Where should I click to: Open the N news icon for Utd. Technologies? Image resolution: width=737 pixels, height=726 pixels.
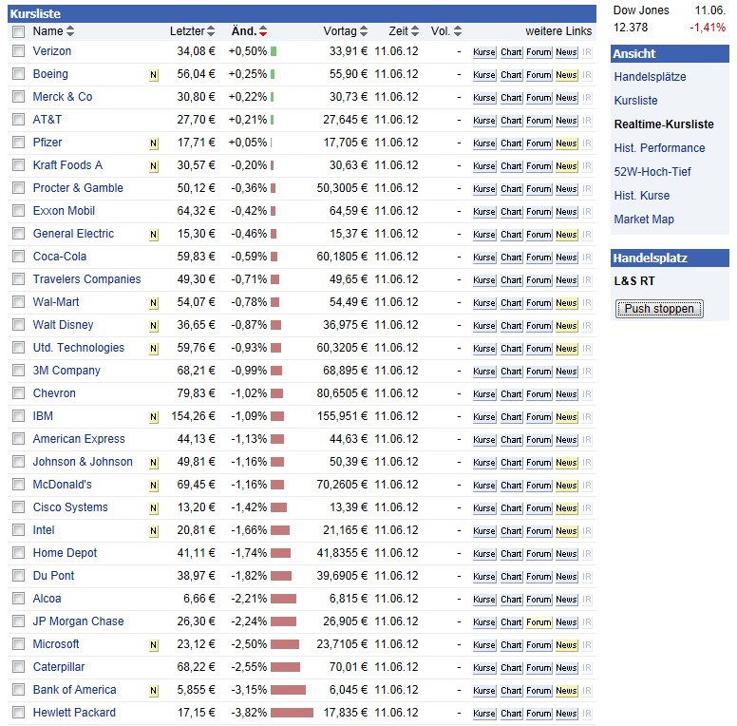153,349
